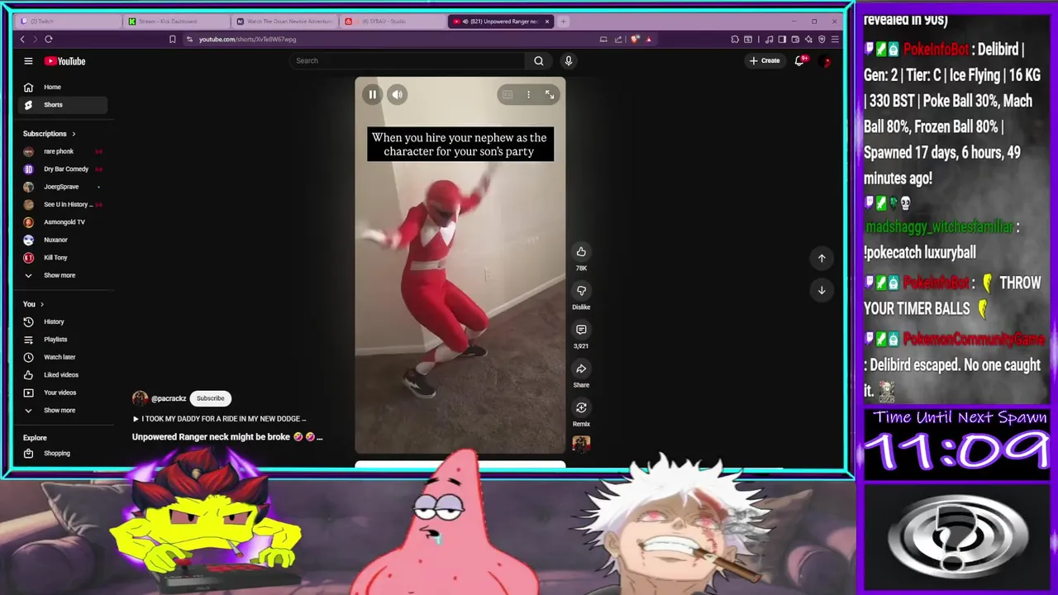Open Brave Shields lion icon
1058x595 pixels.
(635, 39)
